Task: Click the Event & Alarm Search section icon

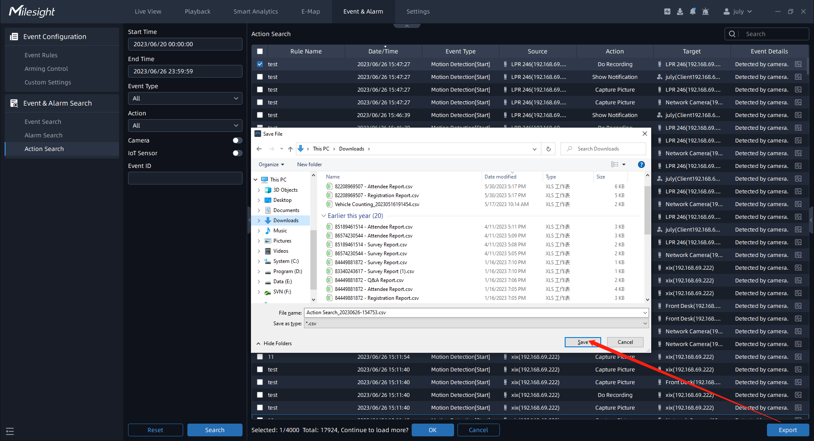Action: (x=14, y=103)
